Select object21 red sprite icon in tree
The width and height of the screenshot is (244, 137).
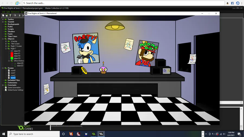pyautogui.click(x=12, y=53)
